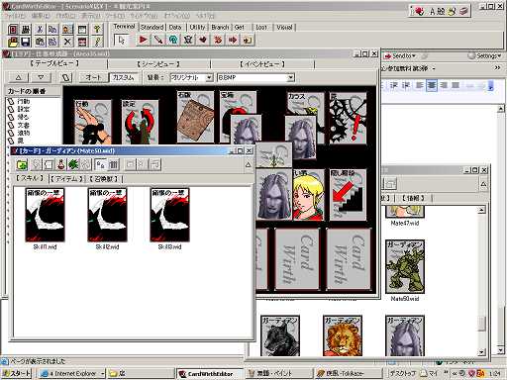Switch to the Utility content tab
This screenshot has width=507, height=380.
pyautogui.click(x=197, y=28)
